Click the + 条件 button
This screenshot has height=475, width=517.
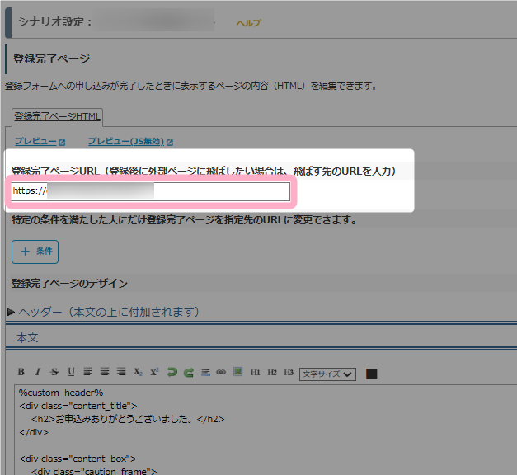click(x=35, y=251)
